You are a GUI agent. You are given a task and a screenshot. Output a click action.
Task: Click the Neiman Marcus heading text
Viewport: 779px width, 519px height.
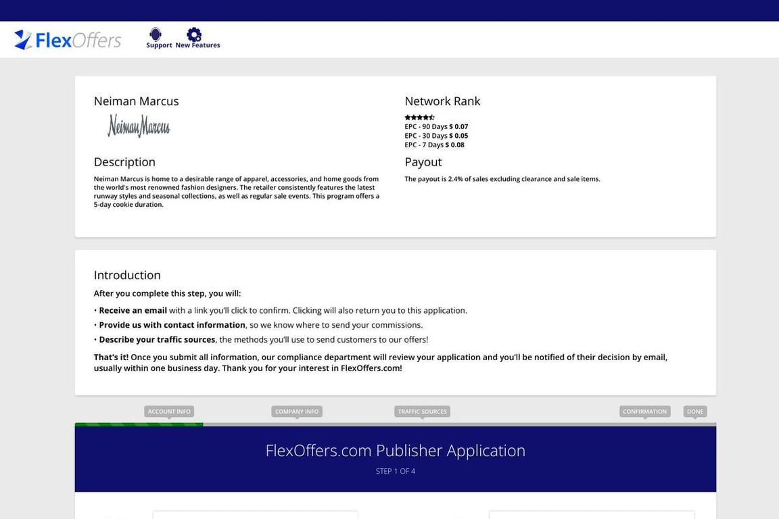coord(136,101)
